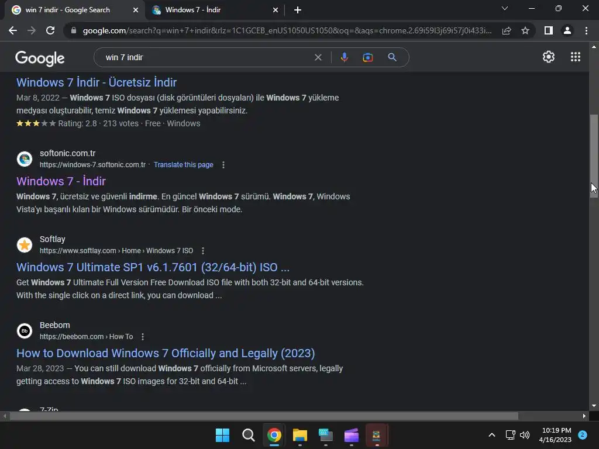Click the Softlay star favicon

pyautogui.click(x=25, y=245)
